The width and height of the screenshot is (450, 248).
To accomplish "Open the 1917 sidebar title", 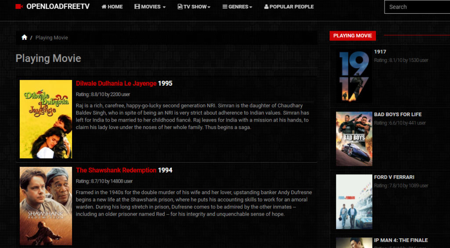I will tap(380, 52).
